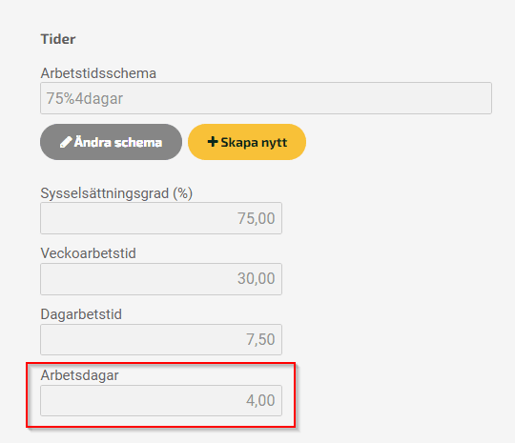Screen dimensions: 515x443
Task: Click the pencil icon on Ändra schema
Action: coord(66,142)
